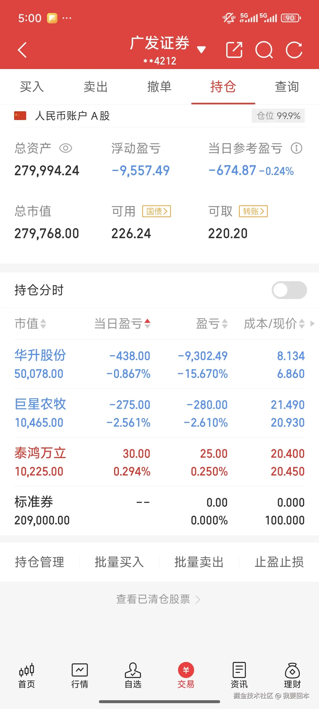Hide total assets with eye icon
The height and width of the screenshot is (709, 319).
click(66, 148)
